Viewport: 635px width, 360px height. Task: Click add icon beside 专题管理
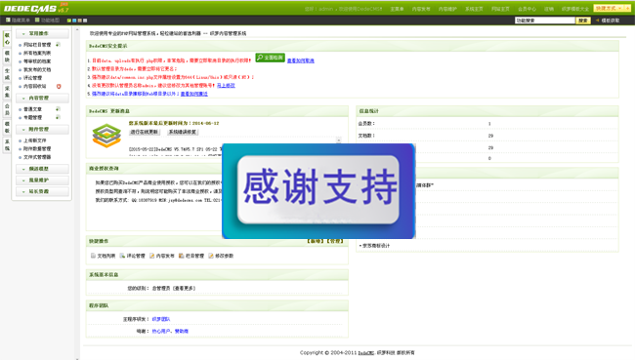(x=58, y=117)
